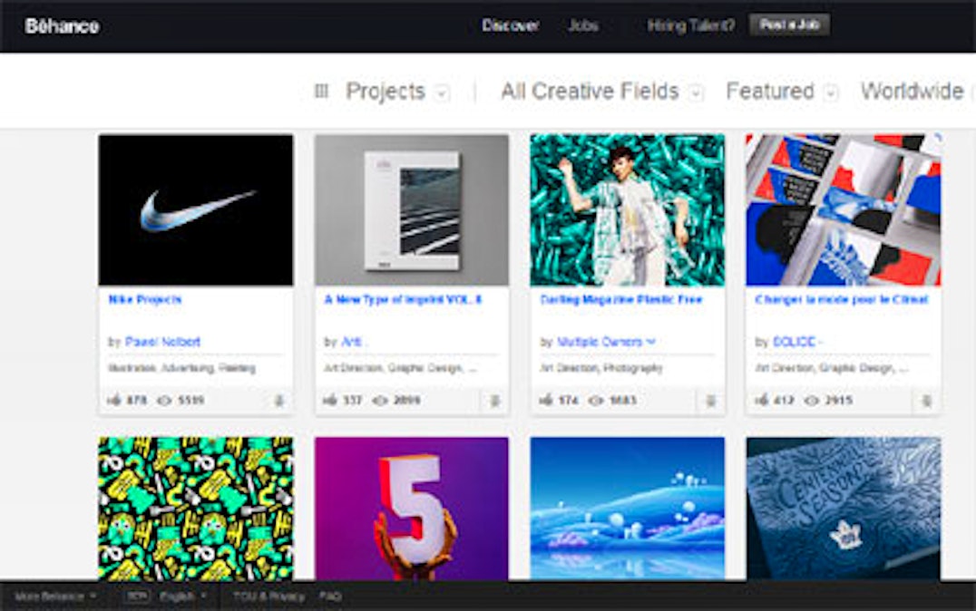Image resolution: width=976 pixels, height=611 pixels.
Task: Open the green and yellow pattern thumbnail
Action: coord(196,509)
